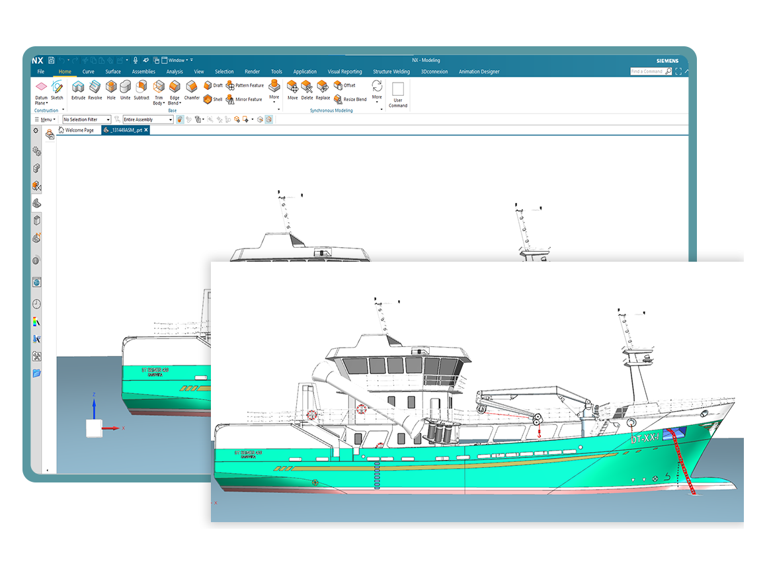
Task: Open the folder icon in left sidebar
Action: pos(36,373)
